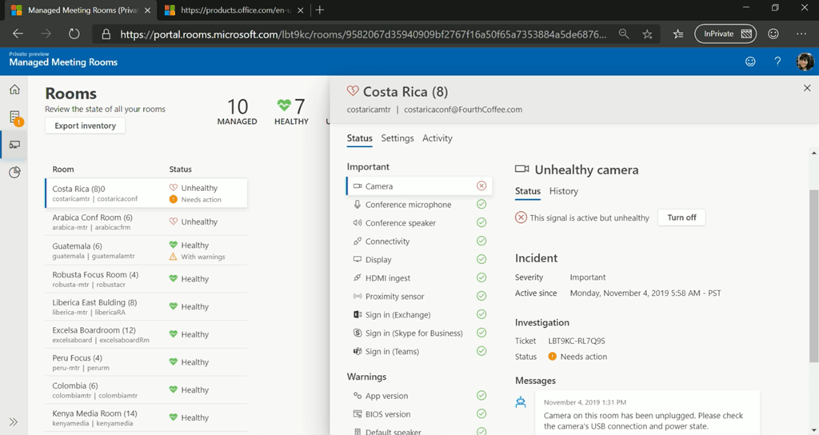This screenshot has width=819, height=435.
Task: Close the Costa Rica details panel
Action: click(x=806, y=89)
